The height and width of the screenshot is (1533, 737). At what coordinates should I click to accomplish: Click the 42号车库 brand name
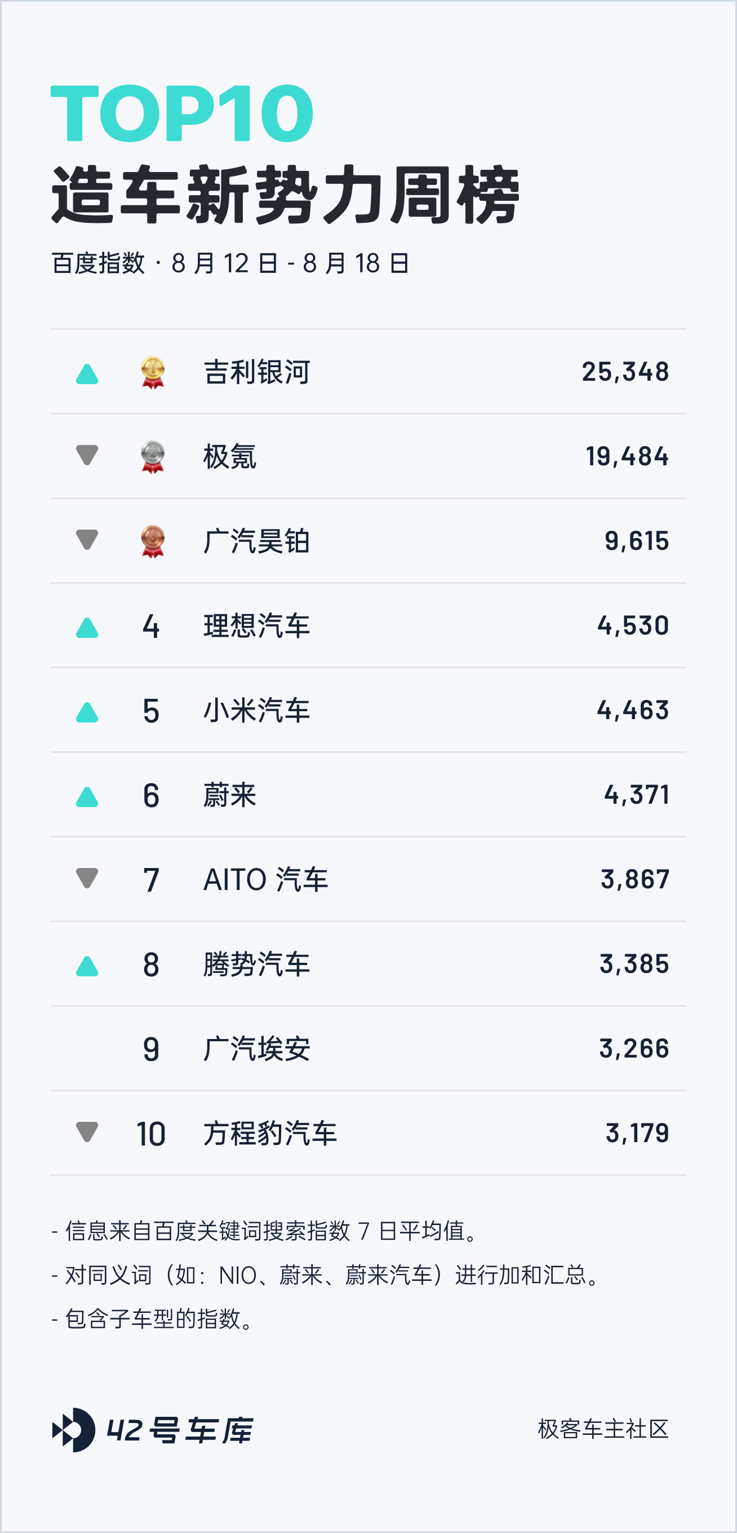(x=180, y=1430)
